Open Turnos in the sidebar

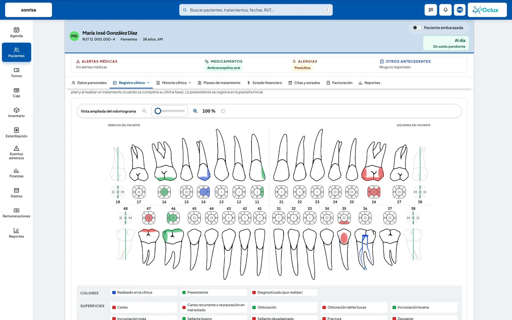16,72
